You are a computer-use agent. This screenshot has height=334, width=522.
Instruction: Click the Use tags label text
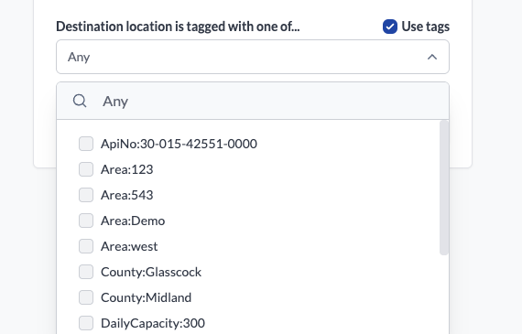pos(426,27)
